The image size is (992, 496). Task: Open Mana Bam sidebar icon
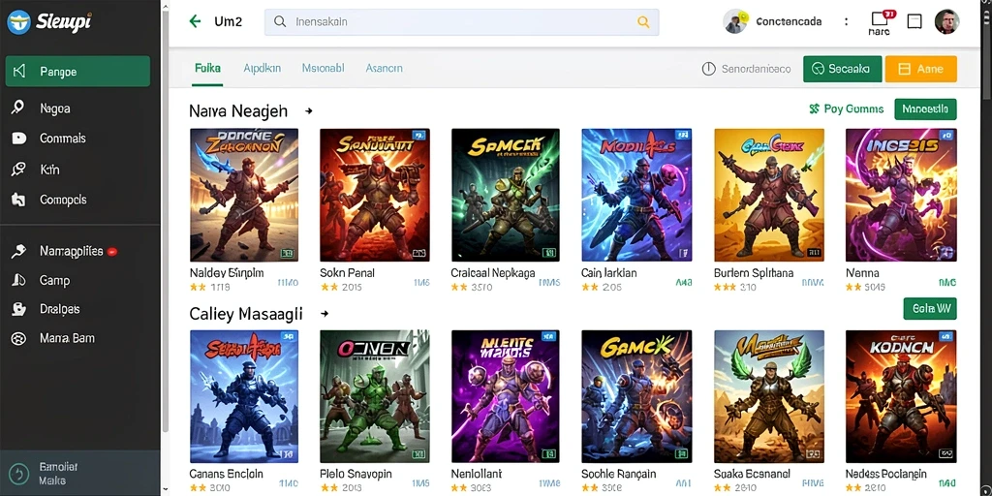pos(18,338)
